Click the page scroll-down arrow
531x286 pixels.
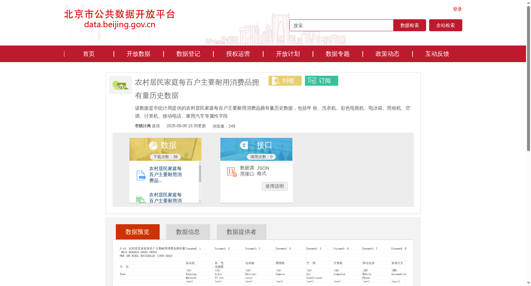[528, 283]
